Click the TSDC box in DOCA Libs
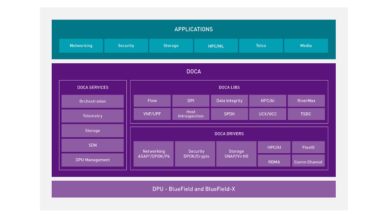Screen dimensions: 387x217 point(306,114)
